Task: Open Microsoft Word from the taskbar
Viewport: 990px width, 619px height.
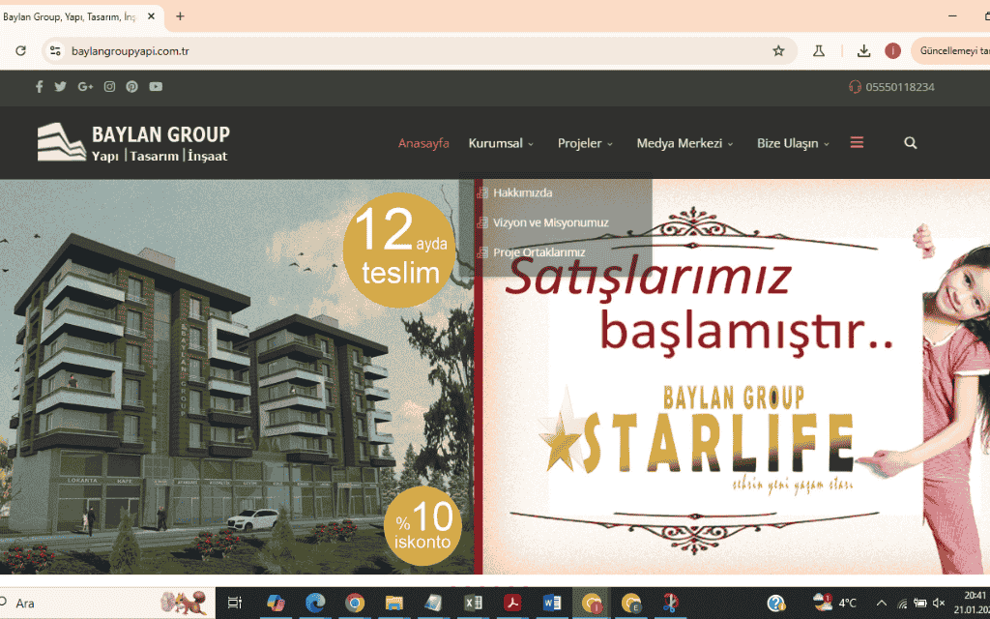Action: click(x=549, y=603)
